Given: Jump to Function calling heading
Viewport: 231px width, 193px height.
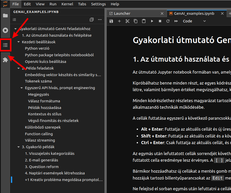Looking at the screenshot, I should tap(39, 134).
